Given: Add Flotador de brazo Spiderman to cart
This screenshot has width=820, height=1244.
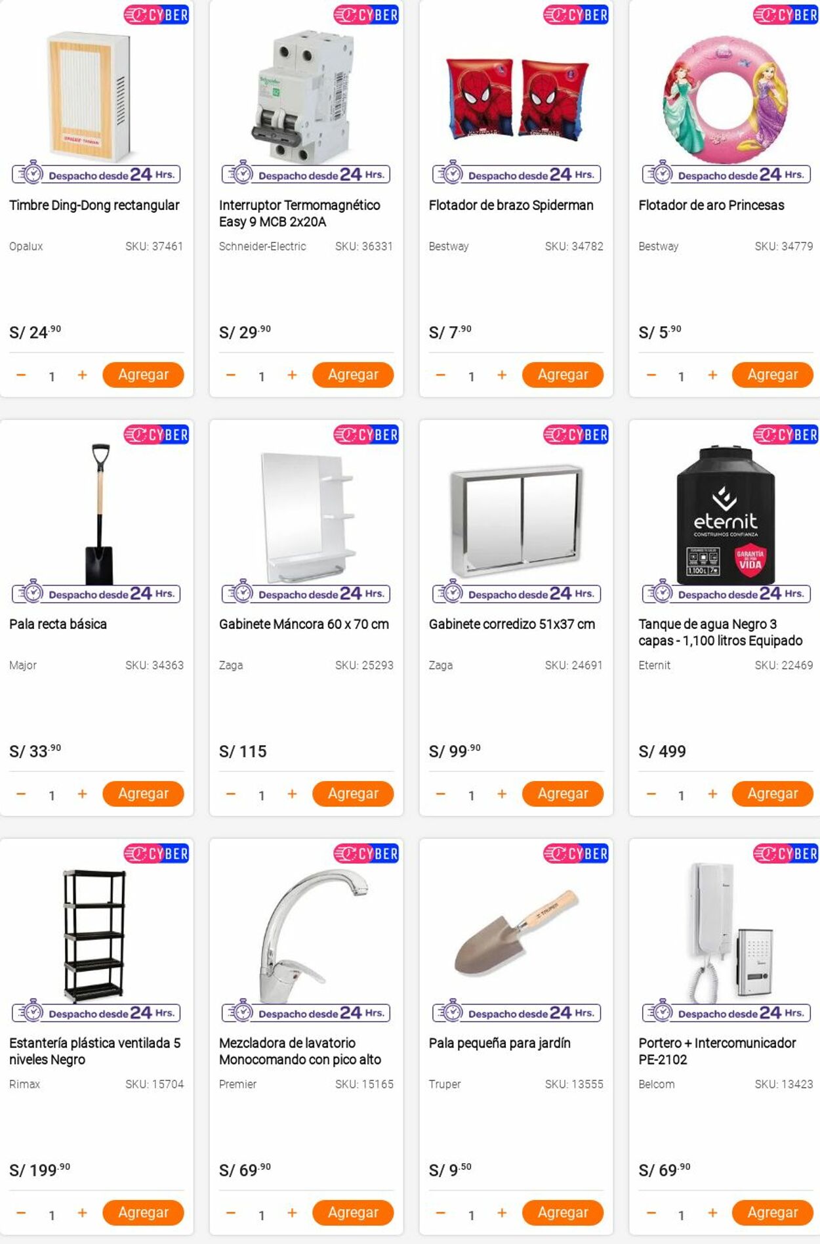Looking at the screenshot, I should click(x=563, y=375).
